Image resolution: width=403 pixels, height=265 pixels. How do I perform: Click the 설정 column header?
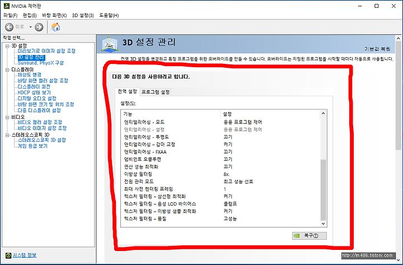[x=270, y=114]
